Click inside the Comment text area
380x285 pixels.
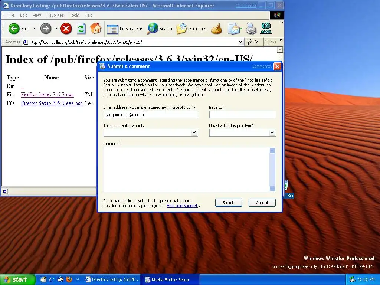[x=186, y=170]
